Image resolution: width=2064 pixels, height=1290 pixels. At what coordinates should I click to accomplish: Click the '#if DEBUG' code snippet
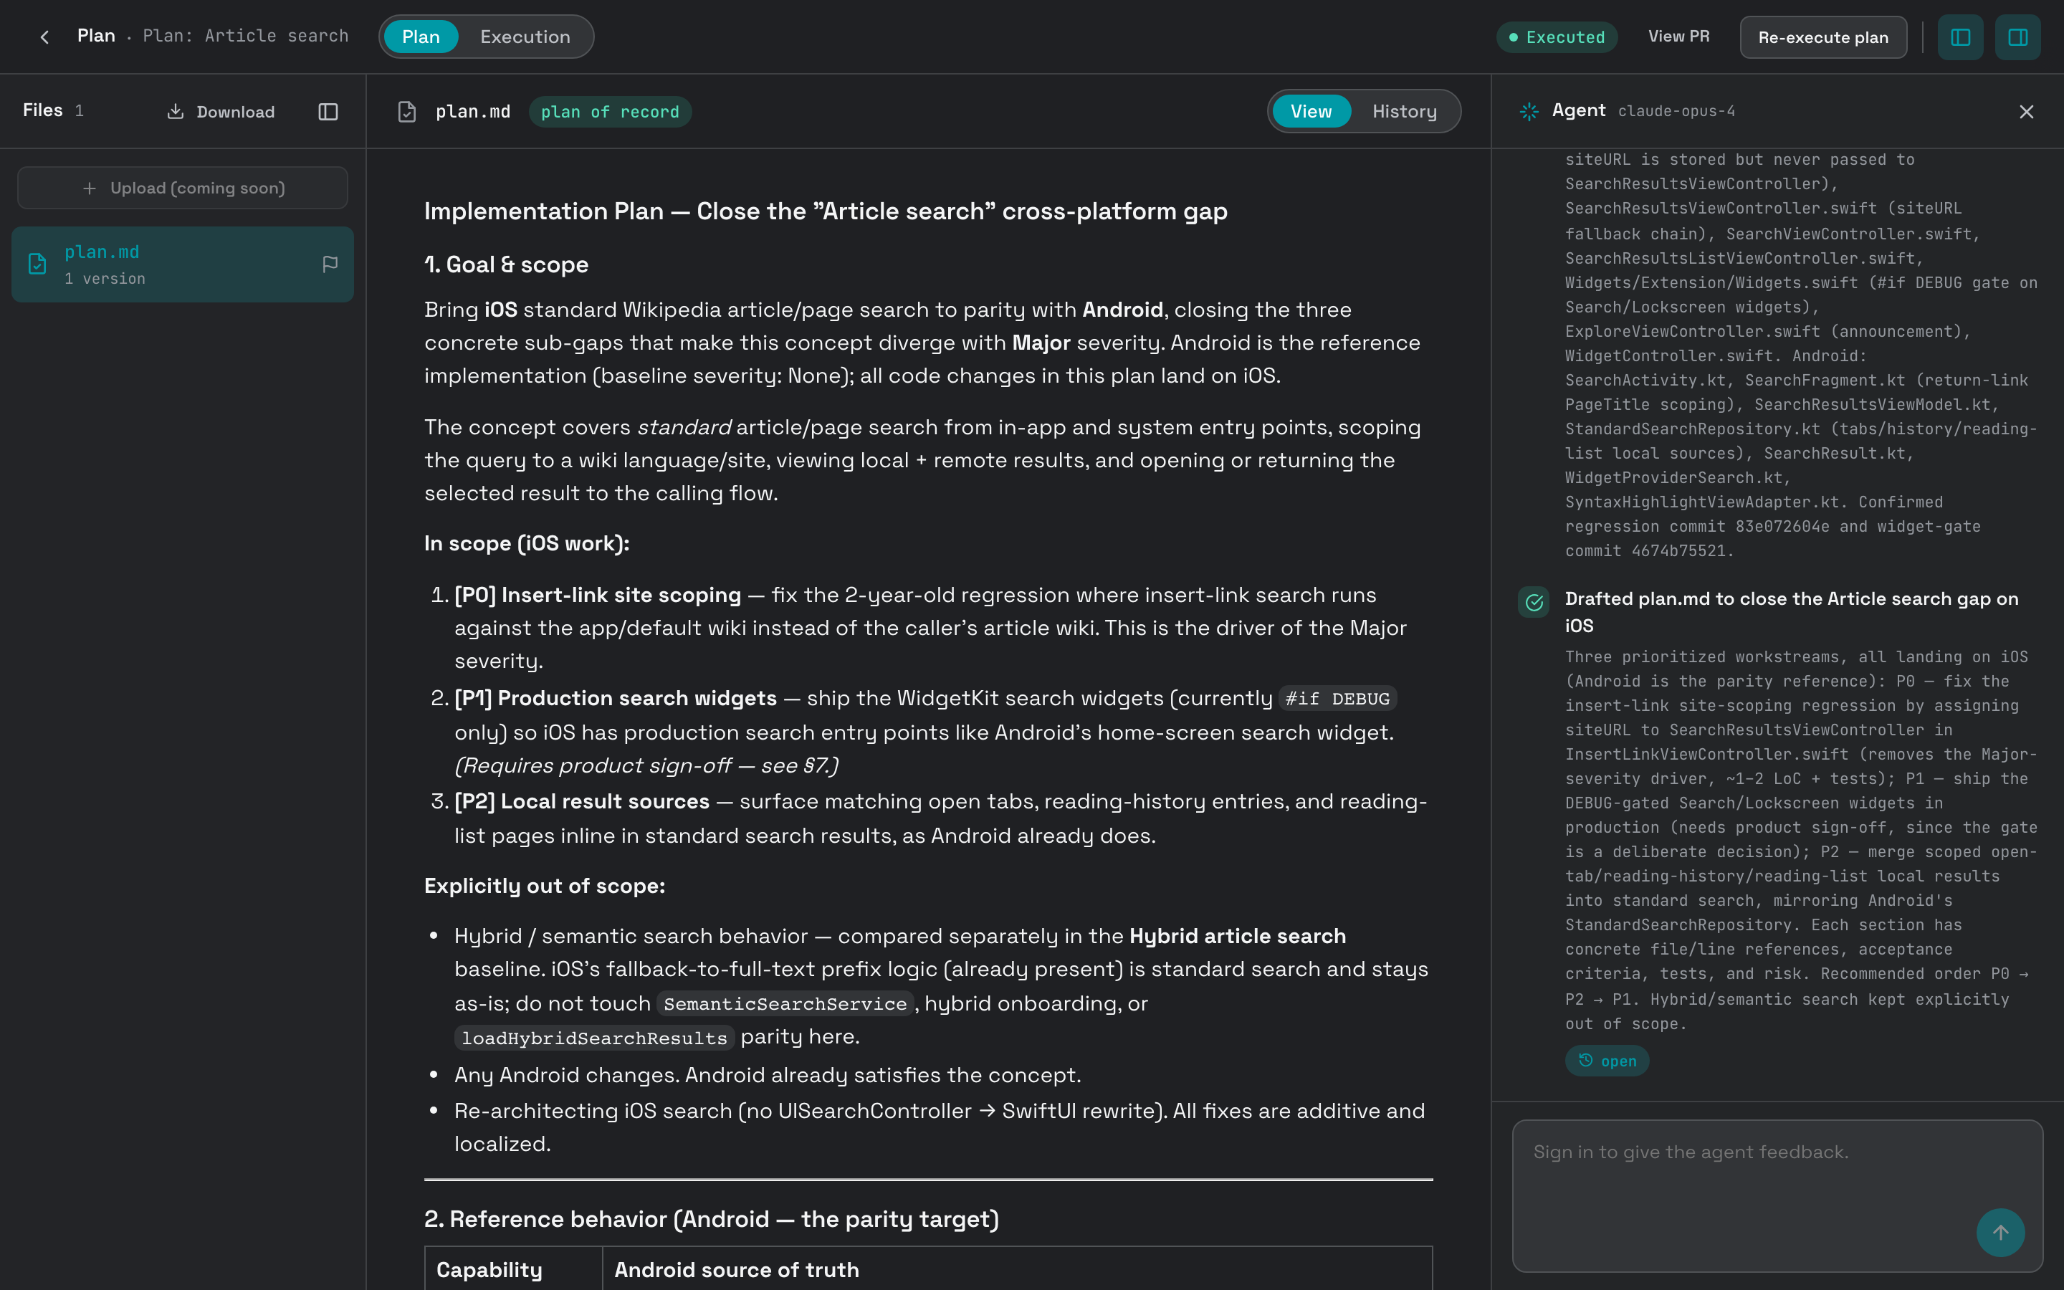point(1337,699)
